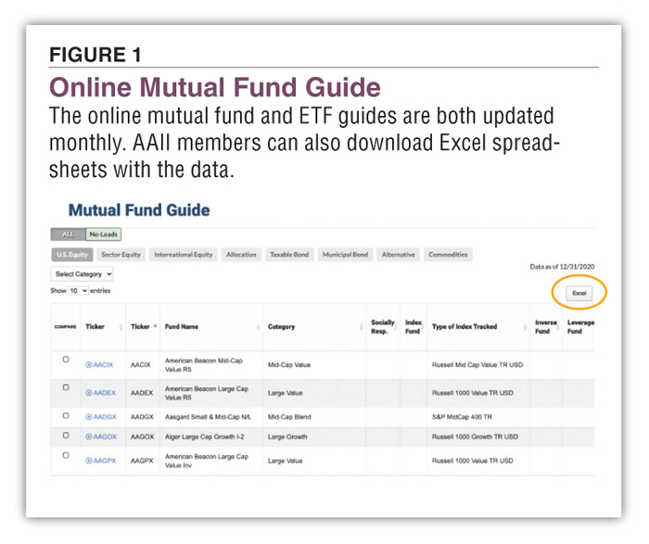
Task: Check the compare box for AACIX
Action: (66, 359)
